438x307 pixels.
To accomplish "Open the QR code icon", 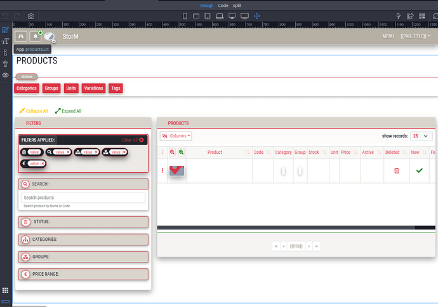I will tap(421, 17).
